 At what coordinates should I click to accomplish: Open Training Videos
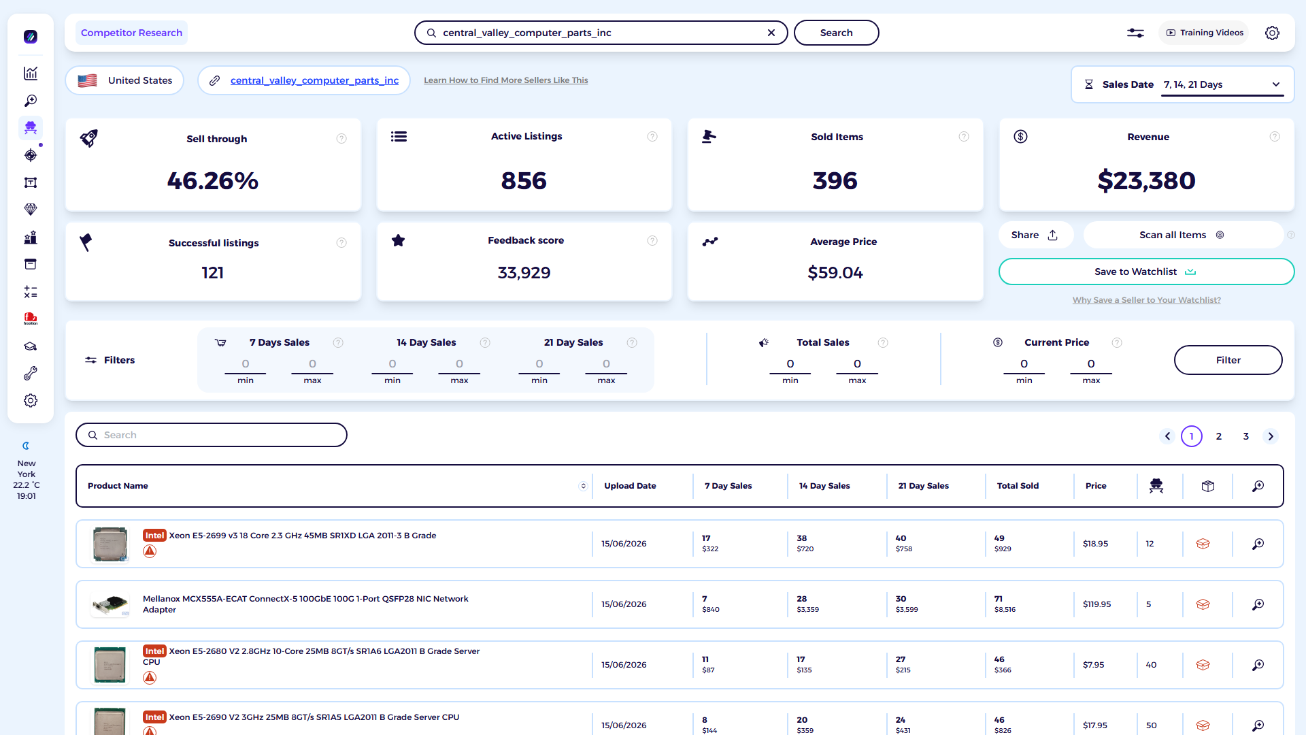[1204, 33]
